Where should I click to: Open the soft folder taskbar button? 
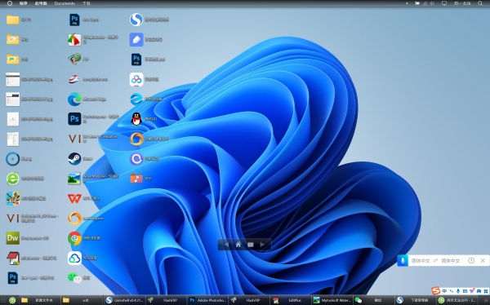tap(82, 300)
